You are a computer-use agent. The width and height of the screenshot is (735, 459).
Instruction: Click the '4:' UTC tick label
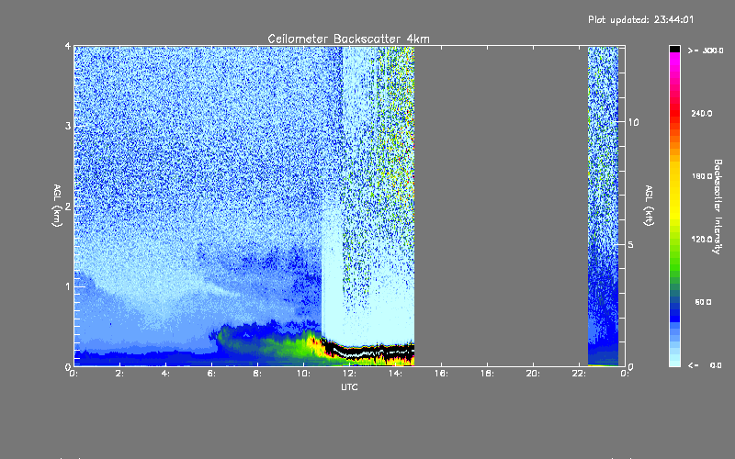166,374
